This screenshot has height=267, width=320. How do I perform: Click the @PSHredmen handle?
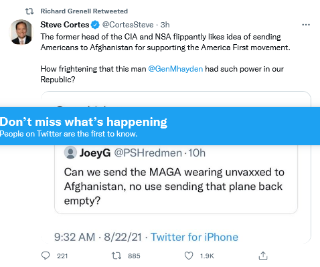coord(148,153)
